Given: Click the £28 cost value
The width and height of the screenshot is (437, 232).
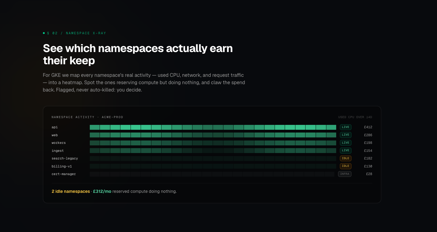Looking at the screenshot, I should (x=369, y=174).
